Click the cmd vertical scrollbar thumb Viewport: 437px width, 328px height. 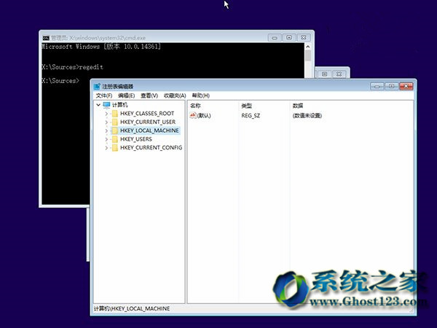point(308,56)
